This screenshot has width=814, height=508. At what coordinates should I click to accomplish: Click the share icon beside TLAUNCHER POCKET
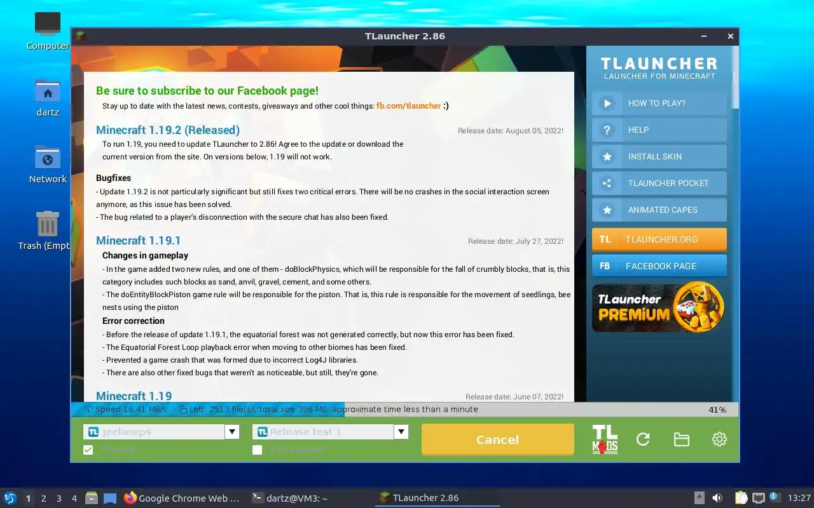coord(607,184)
